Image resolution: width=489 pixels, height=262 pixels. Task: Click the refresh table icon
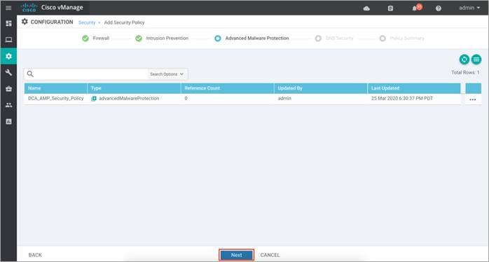[464, 60]
